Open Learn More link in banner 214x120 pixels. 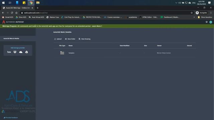tap(97, 26)
